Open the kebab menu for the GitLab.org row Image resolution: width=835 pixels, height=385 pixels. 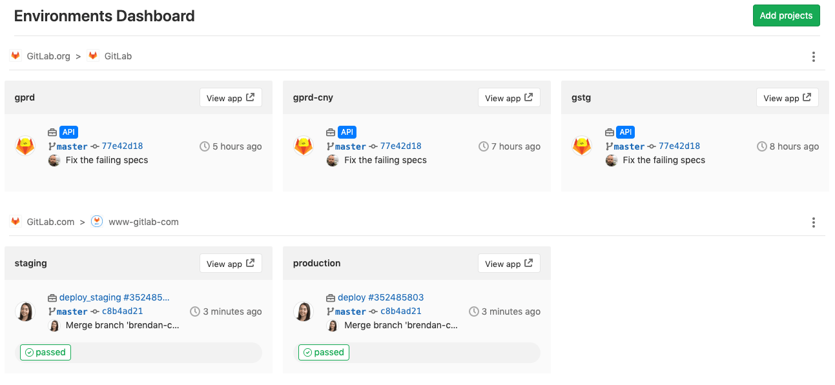pos(813,56)
